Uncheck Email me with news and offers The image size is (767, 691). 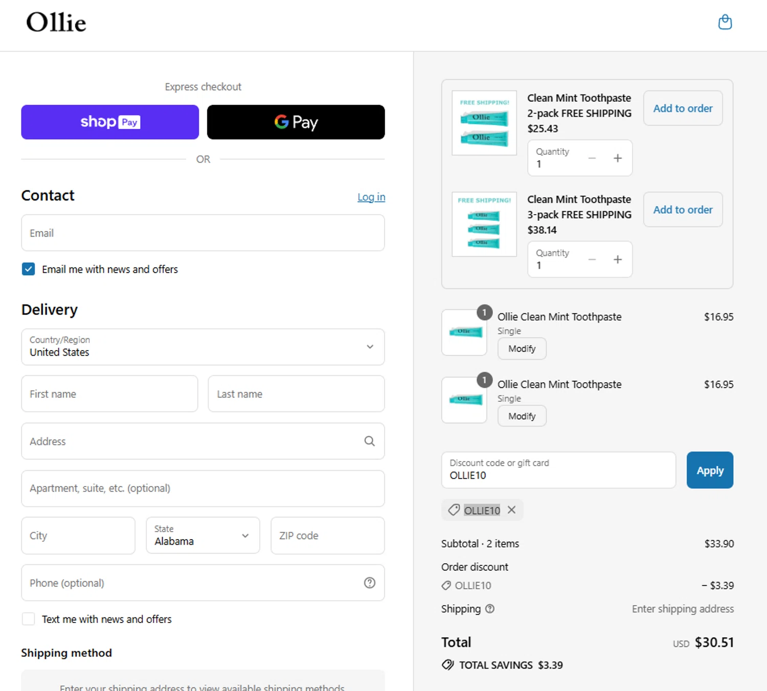(29, 269)
